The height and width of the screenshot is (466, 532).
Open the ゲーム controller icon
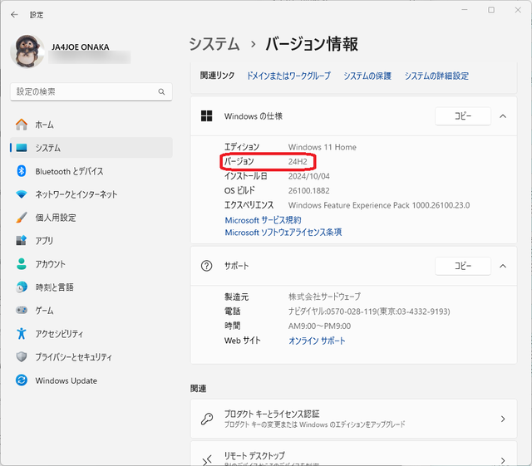pos(22,311)
